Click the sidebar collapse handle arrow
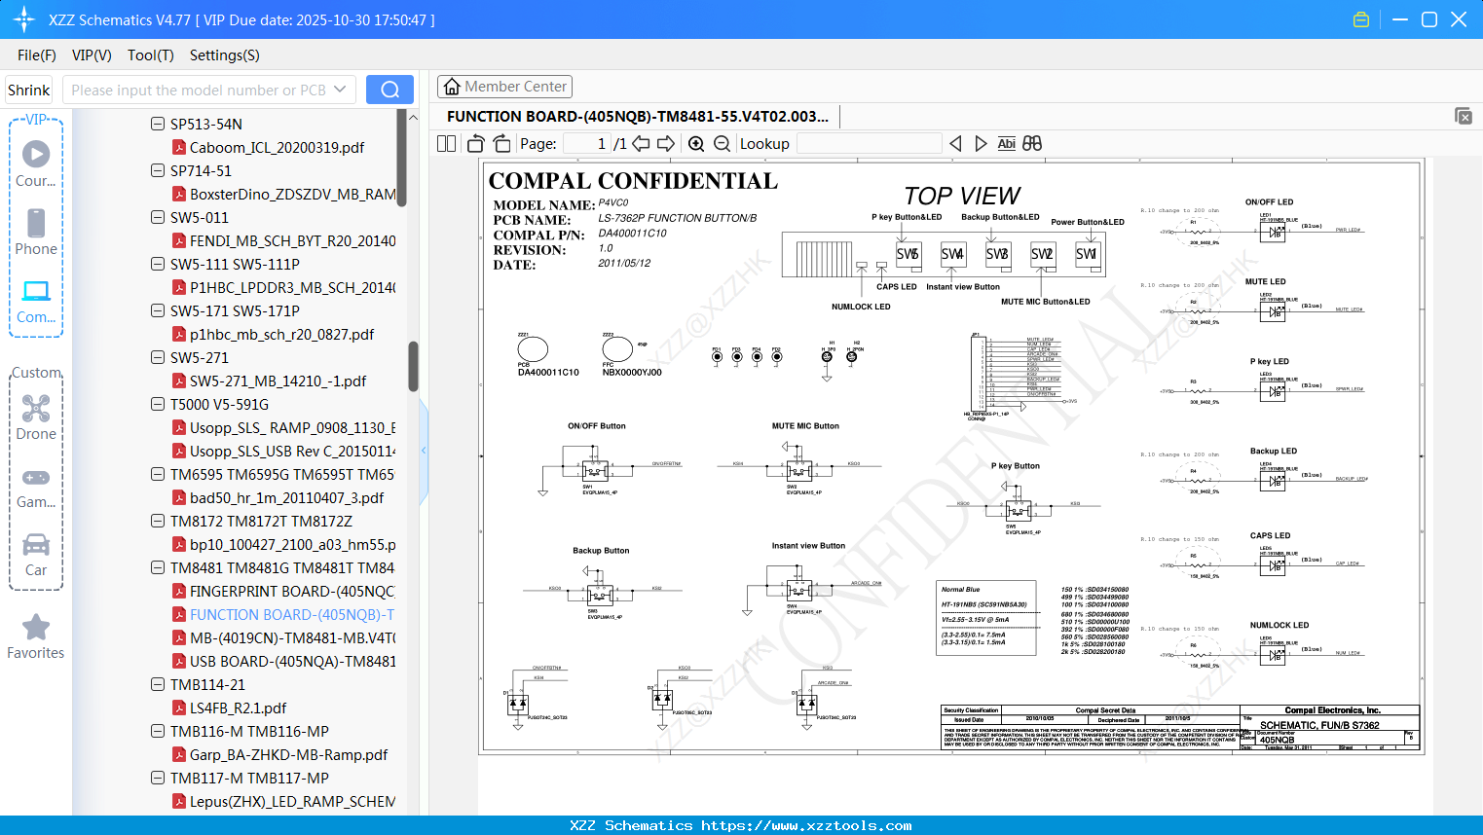 pyautogui.click(x=424, y=450)
